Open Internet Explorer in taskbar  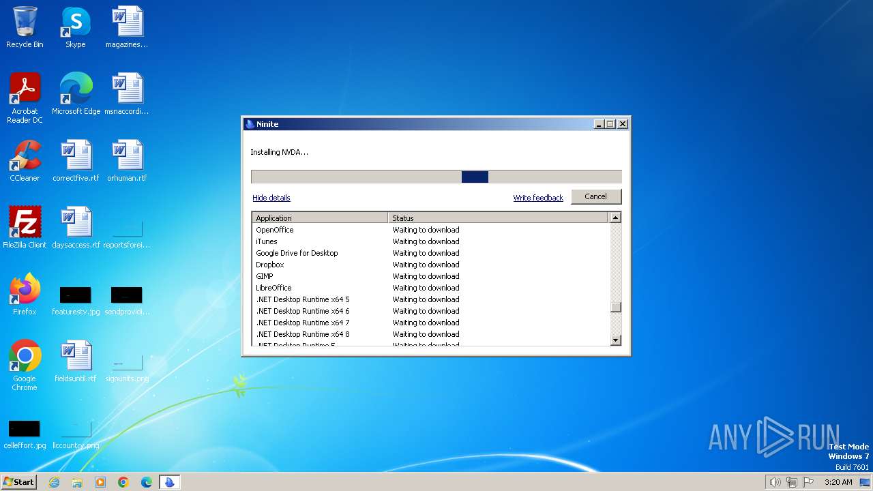[x=54, y=482]
